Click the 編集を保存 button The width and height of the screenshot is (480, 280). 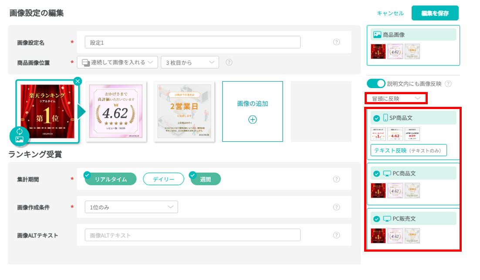pyautogui.click(x=435, y=13)
